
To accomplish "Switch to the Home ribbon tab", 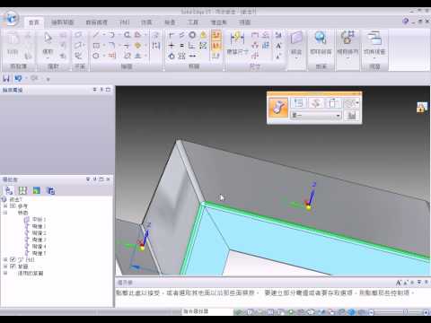I will click(x=34, y=22).
